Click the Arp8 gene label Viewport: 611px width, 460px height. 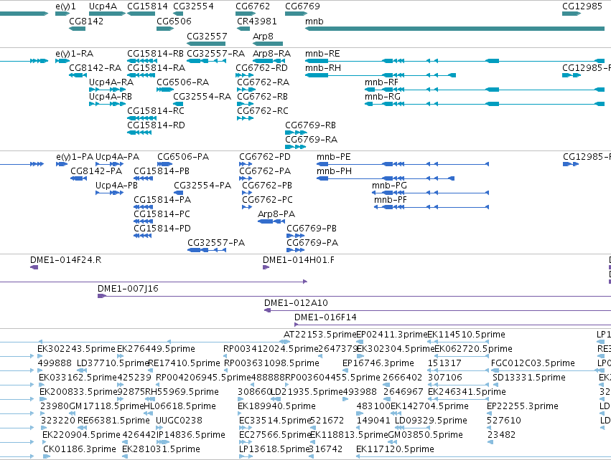point(263,36)
